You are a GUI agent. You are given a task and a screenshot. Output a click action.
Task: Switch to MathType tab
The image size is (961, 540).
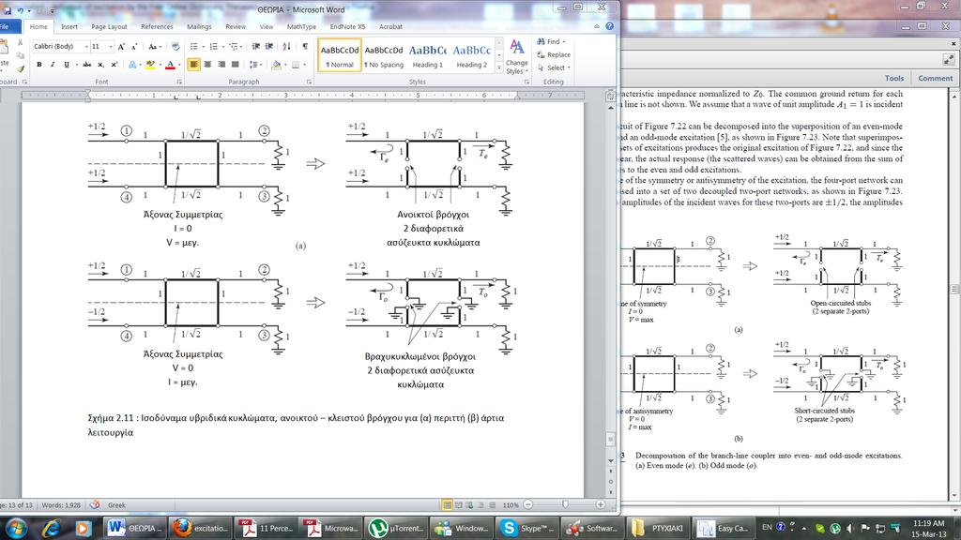(x=301, y=27)
